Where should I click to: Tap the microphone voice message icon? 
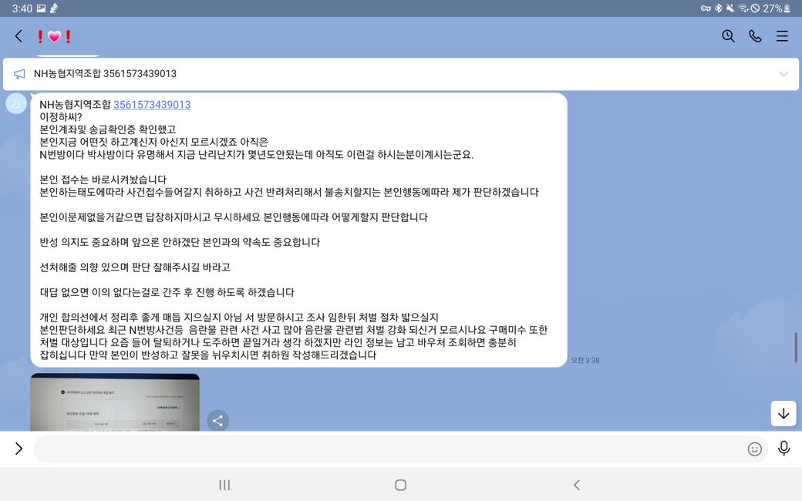pyautogui.click(x=783, y=449)
